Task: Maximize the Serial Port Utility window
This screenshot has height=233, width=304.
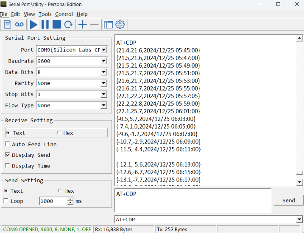Action: tap(278, 4)
